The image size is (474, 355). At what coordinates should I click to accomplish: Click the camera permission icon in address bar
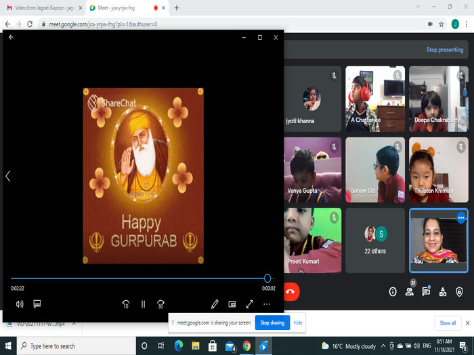point(430,24)
